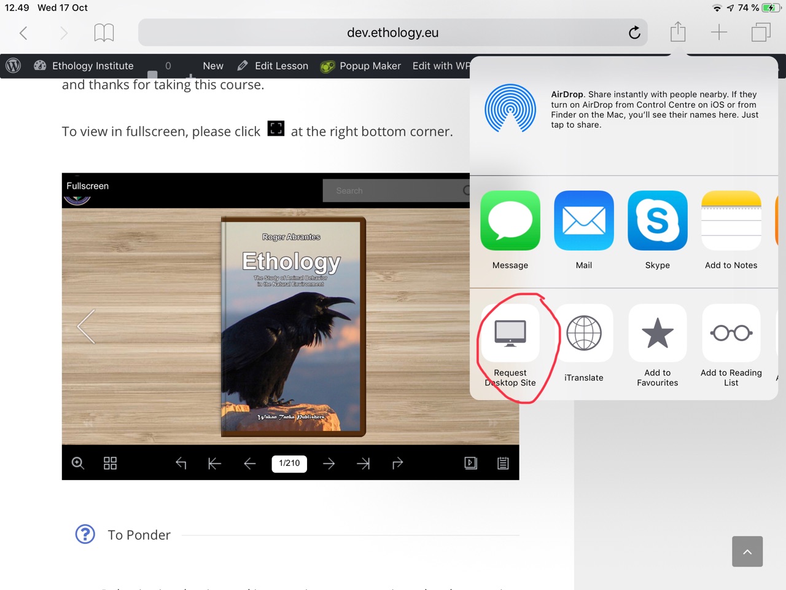Open the thumbnails grid view
This screenshot has height=590, width=786.
(110, 463)
